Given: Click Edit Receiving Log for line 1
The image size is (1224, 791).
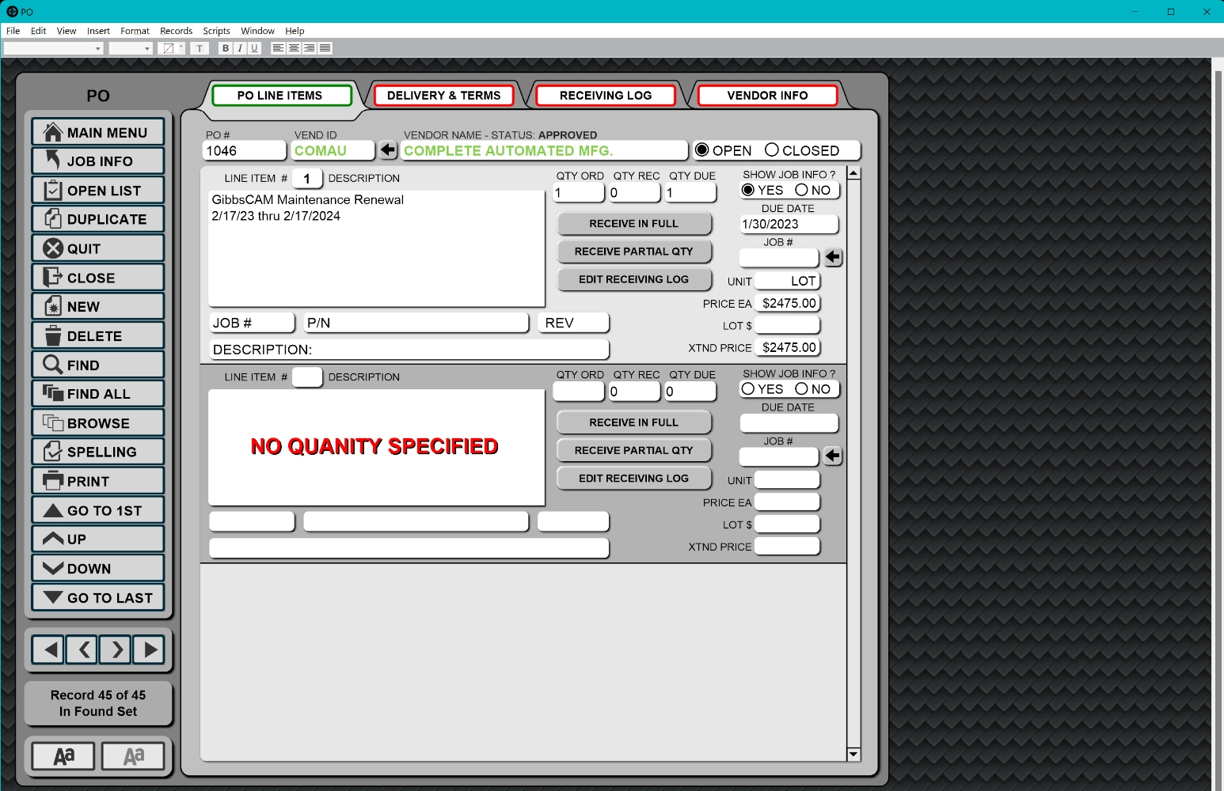Looking at the screenshot, I should coord(633,279).
